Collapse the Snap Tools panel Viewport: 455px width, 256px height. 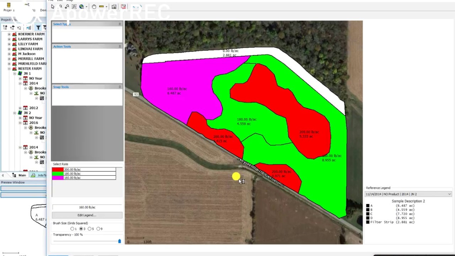(x=120, y=87)
